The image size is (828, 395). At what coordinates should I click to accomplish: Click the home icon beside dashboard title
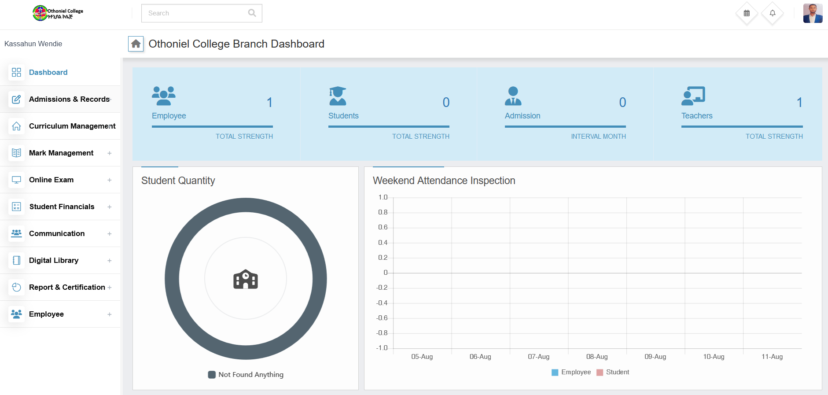coord(136,44)
